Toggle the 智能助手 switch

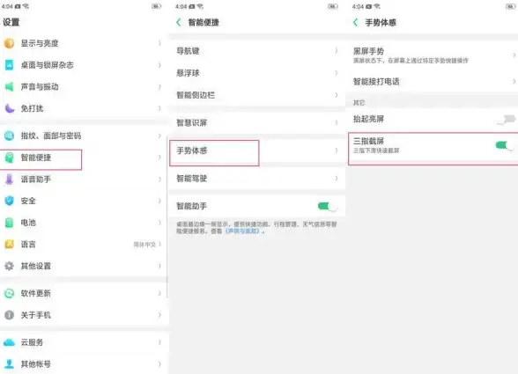(x=328, y=207)
